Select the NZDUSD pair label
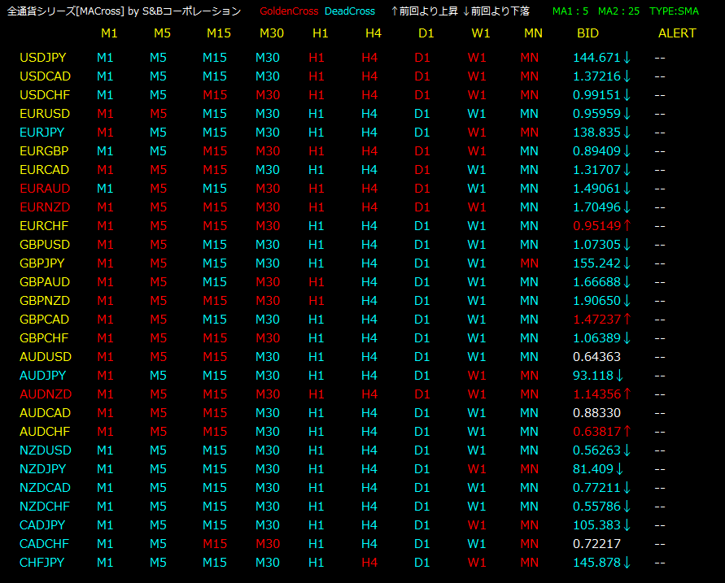The height and width of the screenshot is (583, 725). pos(46,450)
